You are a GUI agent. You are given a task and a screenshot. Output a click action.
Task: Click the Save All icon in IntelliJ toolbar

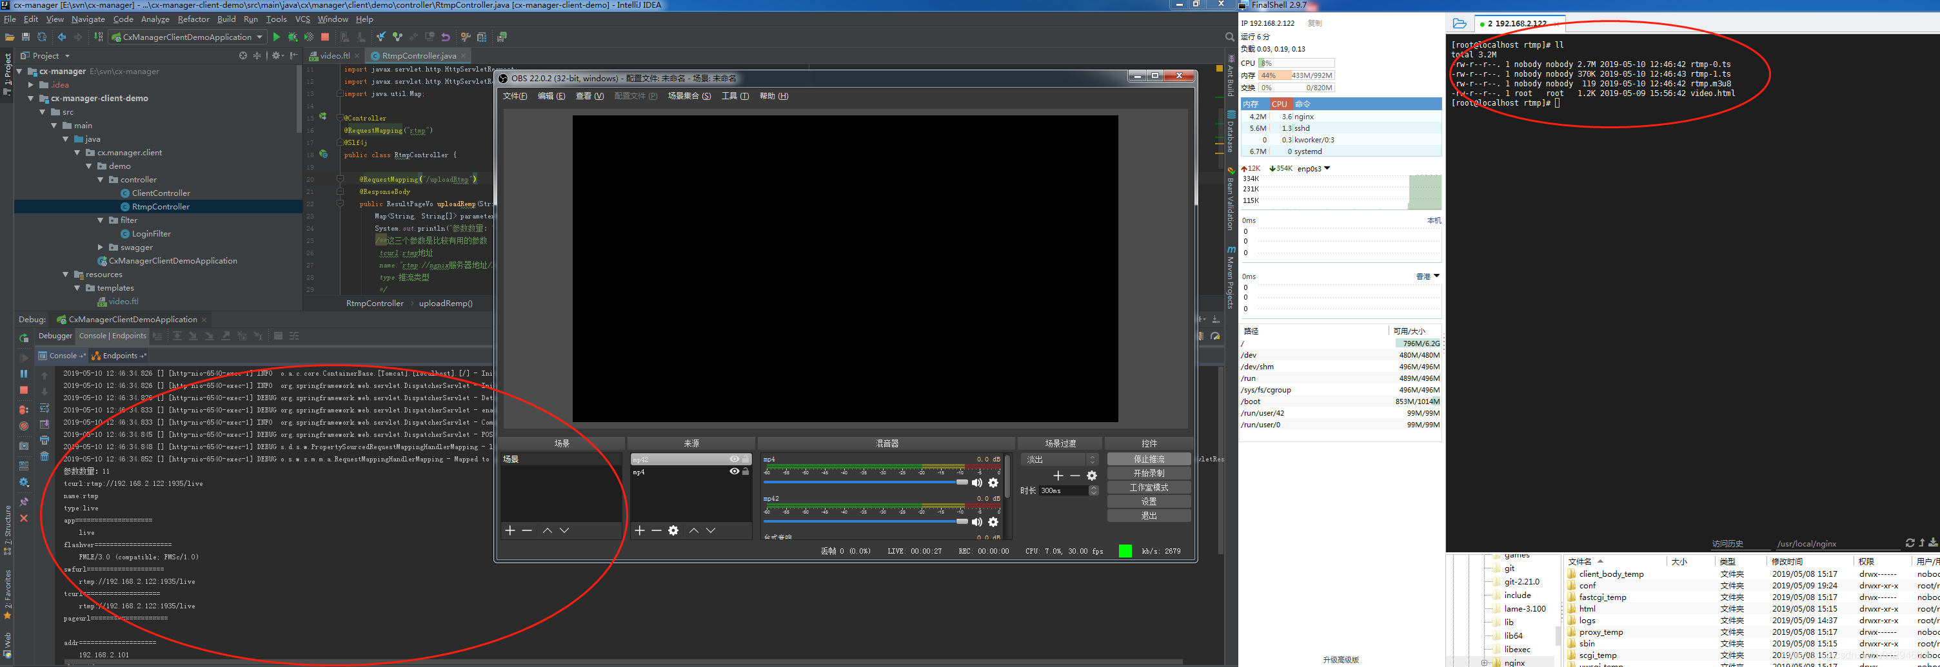[x=26, y=37]
